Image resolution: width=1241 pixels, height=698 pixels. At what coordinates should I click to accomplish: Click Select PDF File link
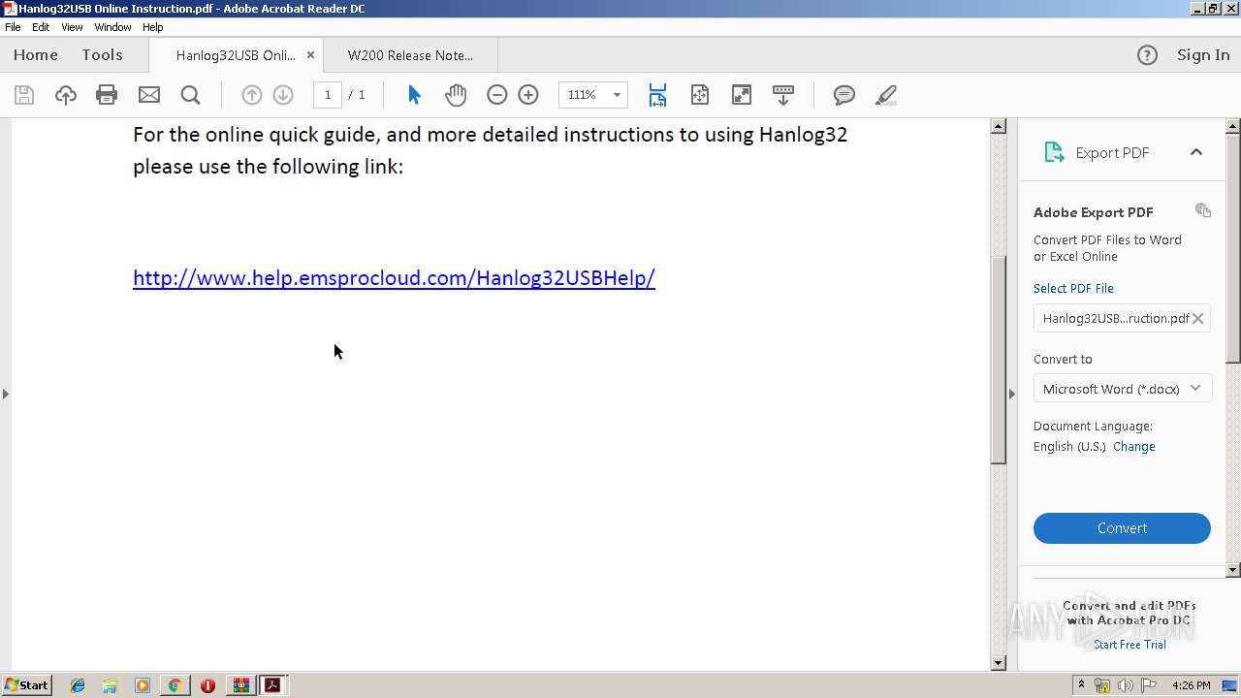(x=1073, y=289)
